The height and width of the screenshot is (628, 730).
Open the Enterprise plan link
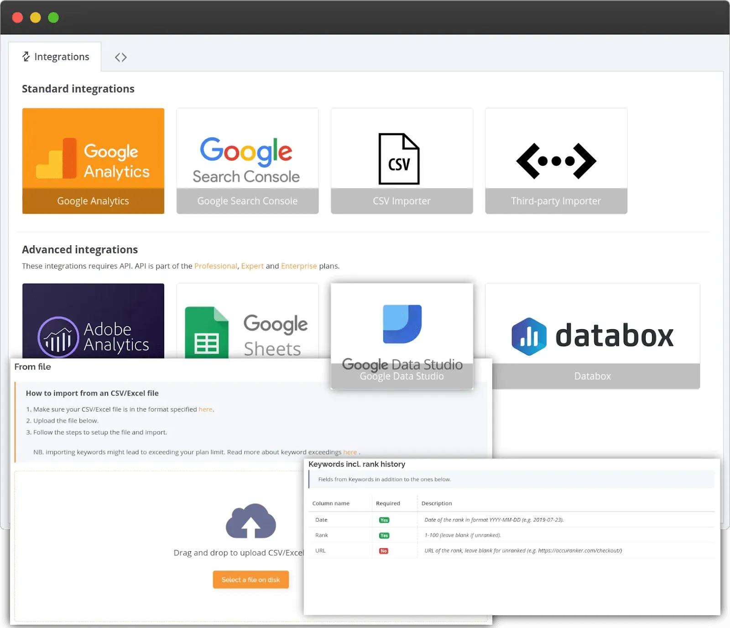tap(299, 265)
